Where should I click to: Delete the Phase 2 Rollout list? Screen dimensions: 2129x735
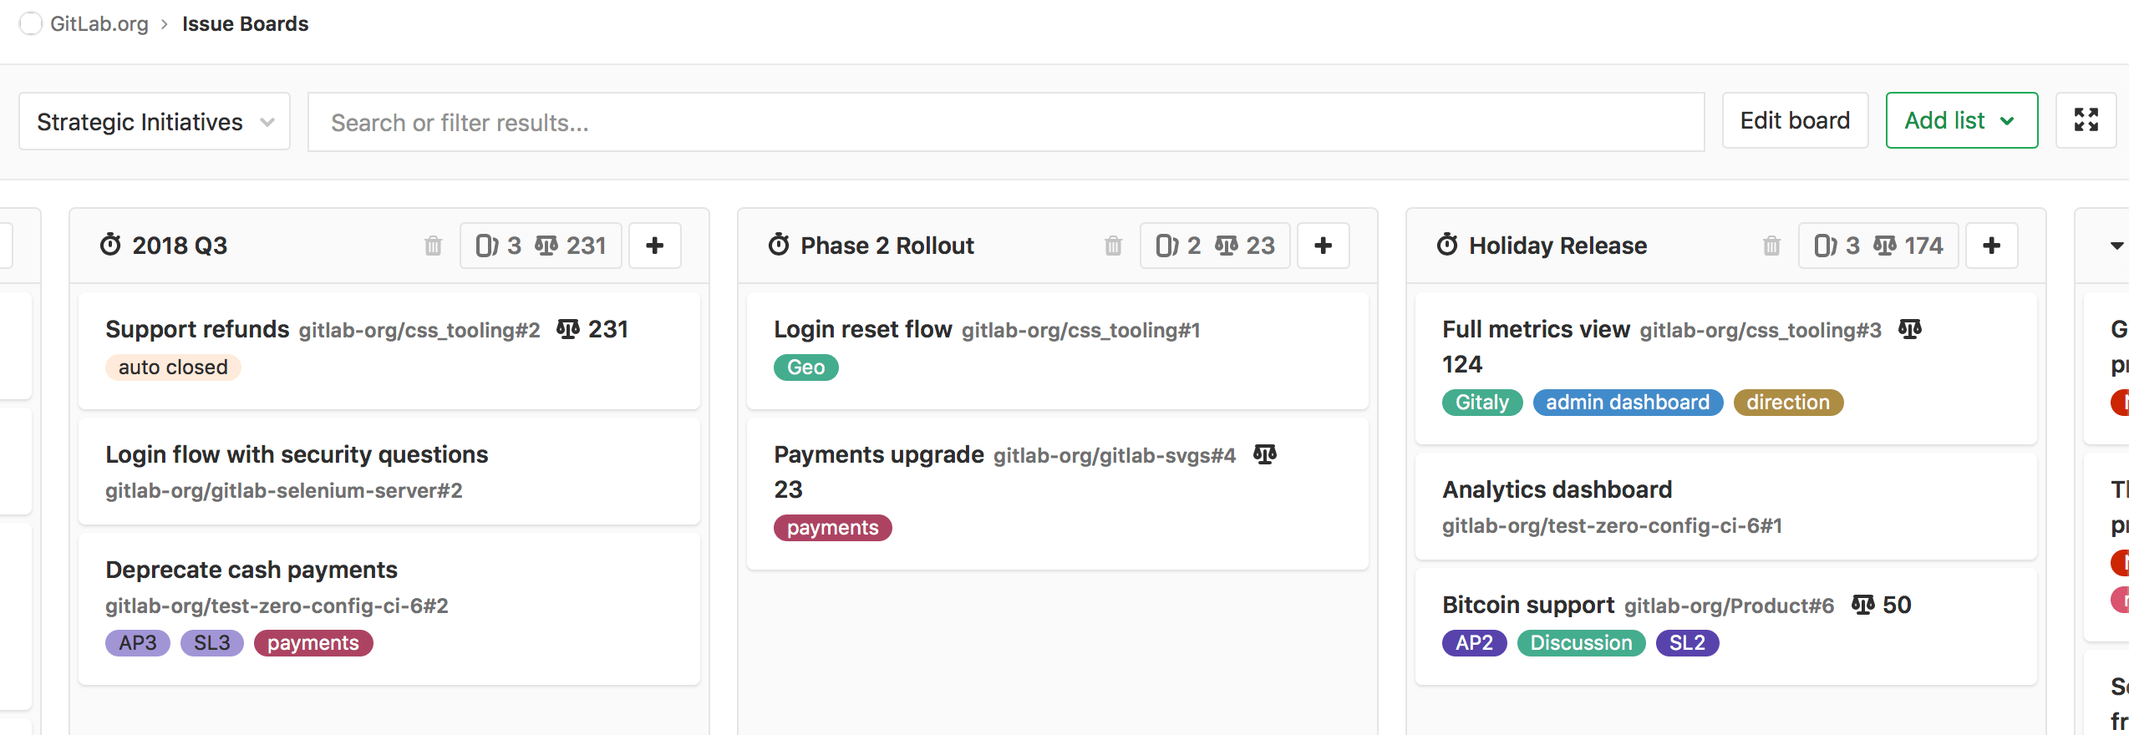click(1113, 246)
